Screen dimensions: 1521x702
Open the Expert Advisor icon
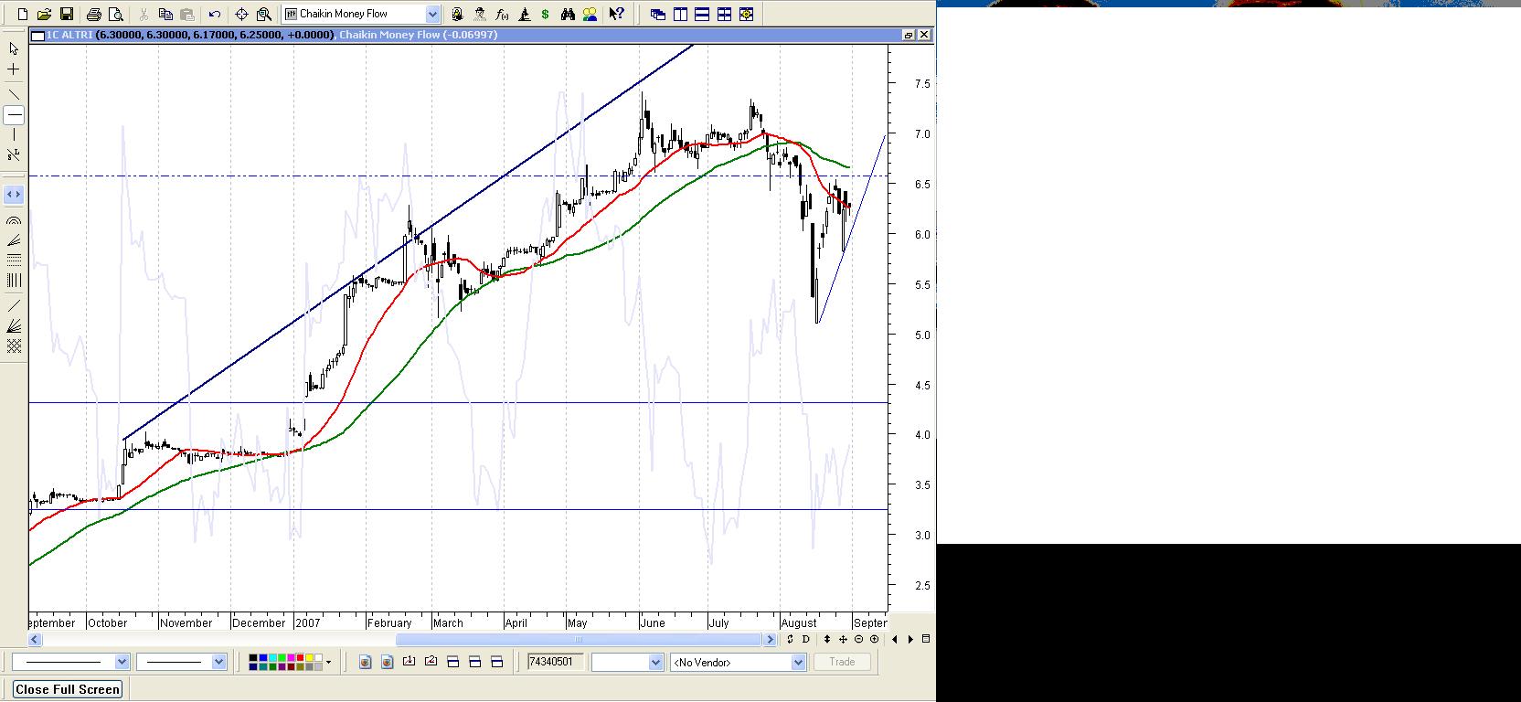(x=457, y=14)
